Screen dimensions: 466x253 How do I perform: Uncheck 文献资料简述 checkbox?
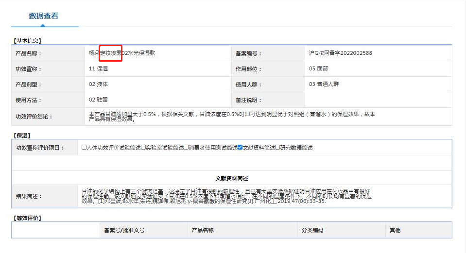tap(240, 147)
